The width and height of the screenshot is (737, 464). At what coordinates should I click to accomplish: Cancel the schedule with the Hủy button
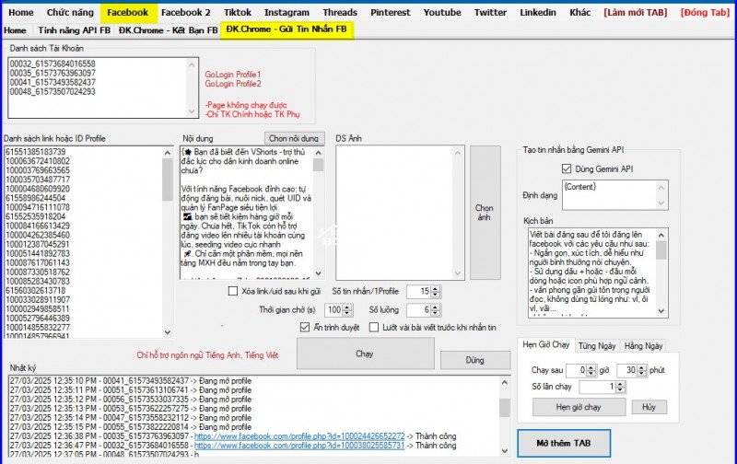(649, 407)
